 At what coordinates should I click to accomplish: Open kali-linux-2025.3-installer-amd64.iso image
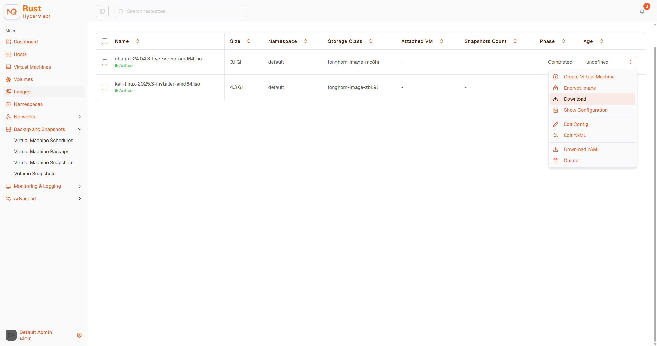(157, 84)
